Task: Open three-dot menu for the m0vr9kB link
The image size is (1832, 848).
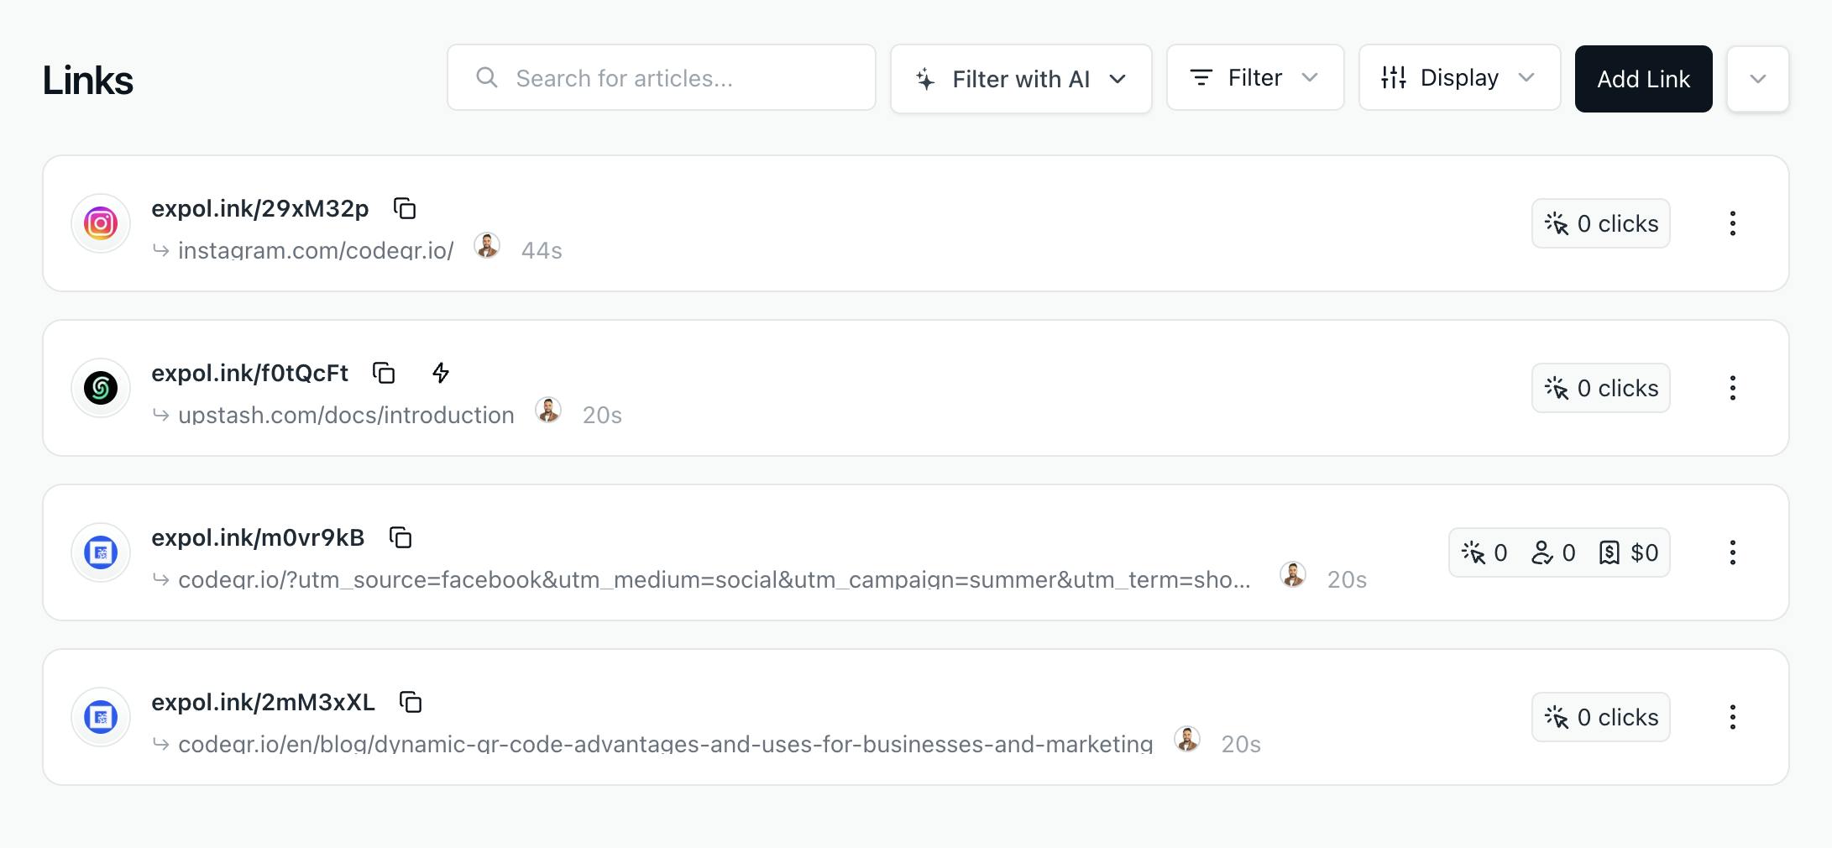Action: [x=1732, y=552]
